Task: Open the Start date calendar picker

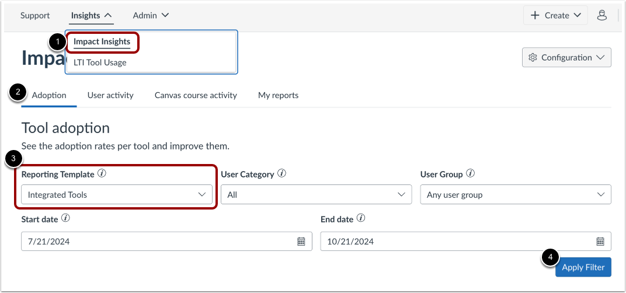Action: (x=301, y=242)
